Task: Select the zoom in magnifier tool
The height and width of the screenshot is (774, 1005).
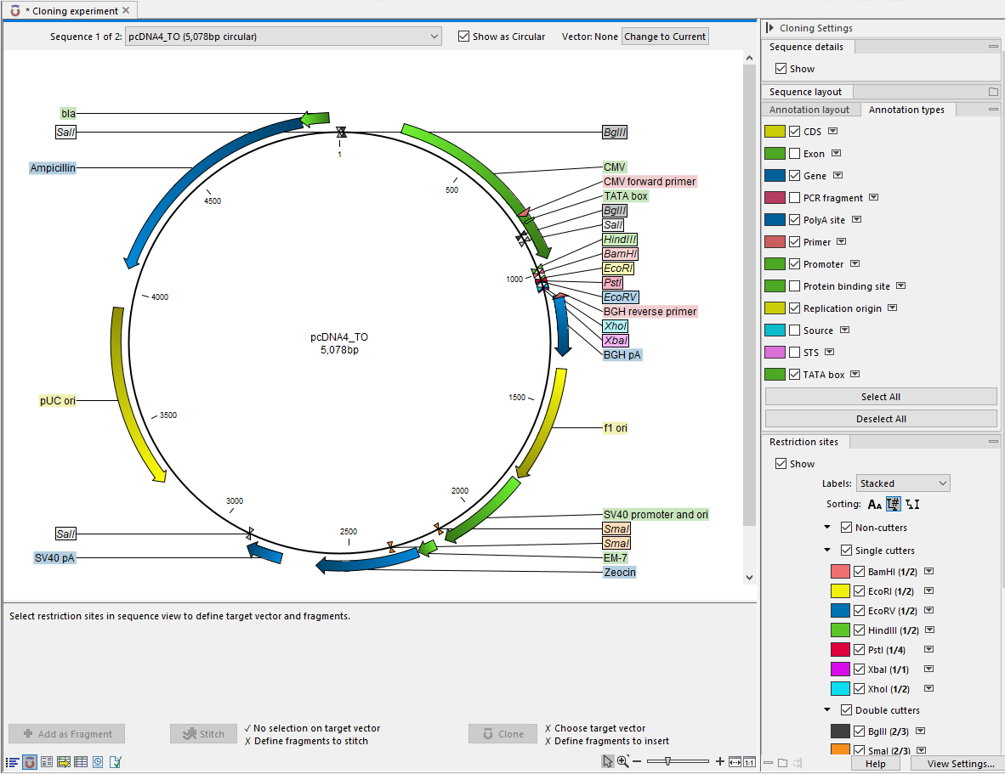Action: [622, 761]
